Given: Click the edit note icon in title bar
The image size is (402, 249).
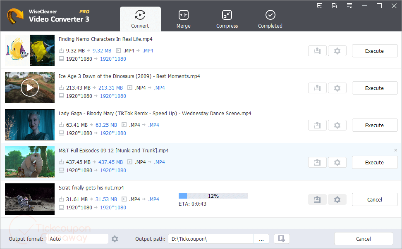Looking at the screenshot, I should 335,6.
